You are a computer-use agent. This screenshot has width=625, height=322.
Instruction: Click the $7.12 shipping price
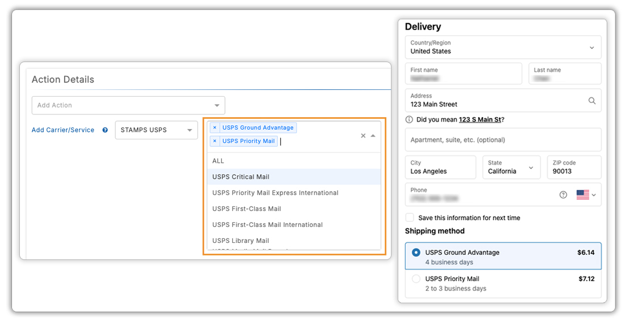point(586,279)
